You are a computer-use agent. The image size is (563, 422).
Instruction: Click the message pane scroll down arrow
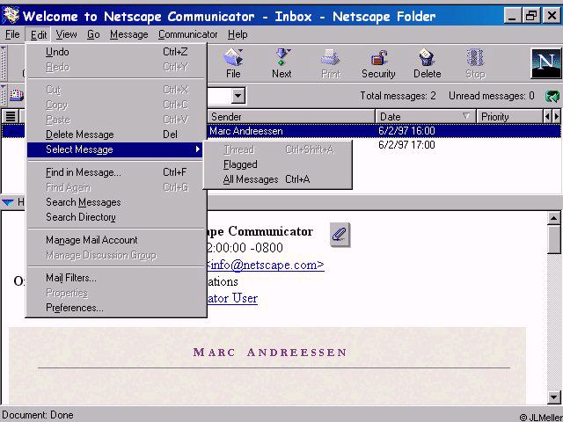pos(554,397)
